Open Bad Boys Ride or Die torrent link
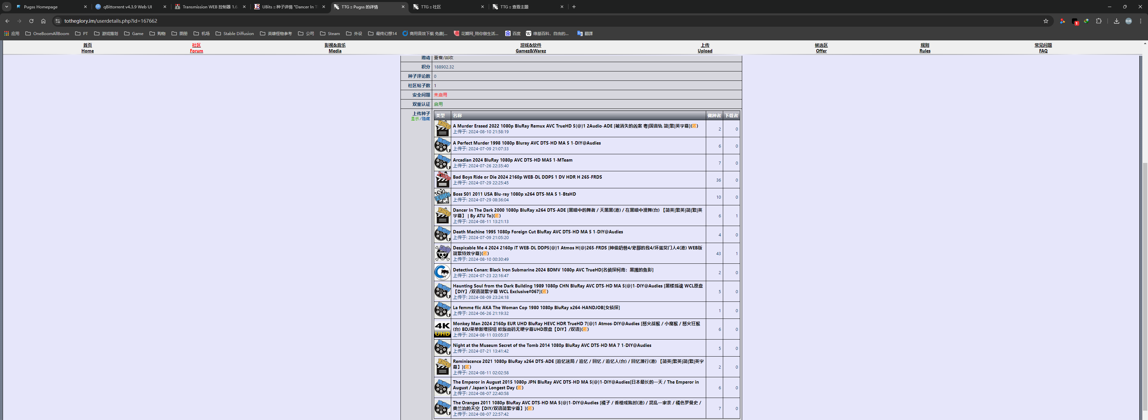The image size is (1148, 420). click(x=527, y=177)
